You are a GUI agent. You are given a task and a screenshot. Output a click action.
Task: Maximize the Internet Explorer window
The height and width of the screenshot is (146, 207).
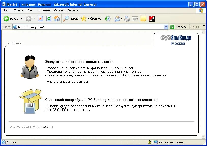[x=197, y=4]
